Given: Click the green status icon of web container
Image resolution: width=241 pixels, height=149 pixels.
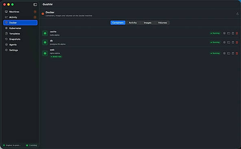Looking at the screenshot, I should click(45, 53).
